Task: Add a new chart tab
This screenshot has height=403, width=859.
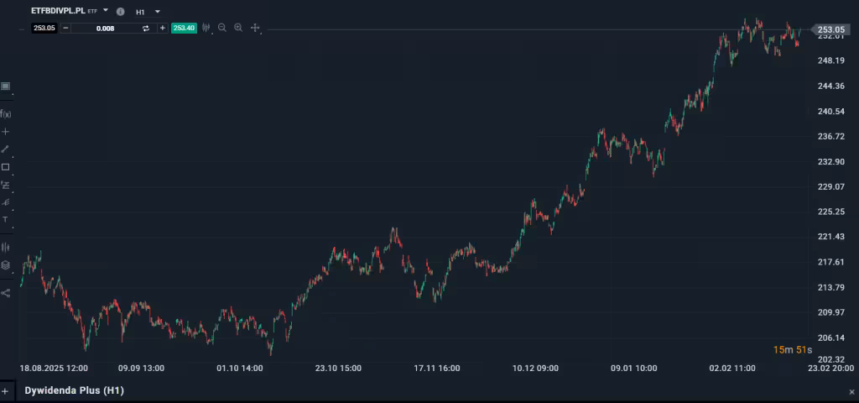Action: click(5, 391)
